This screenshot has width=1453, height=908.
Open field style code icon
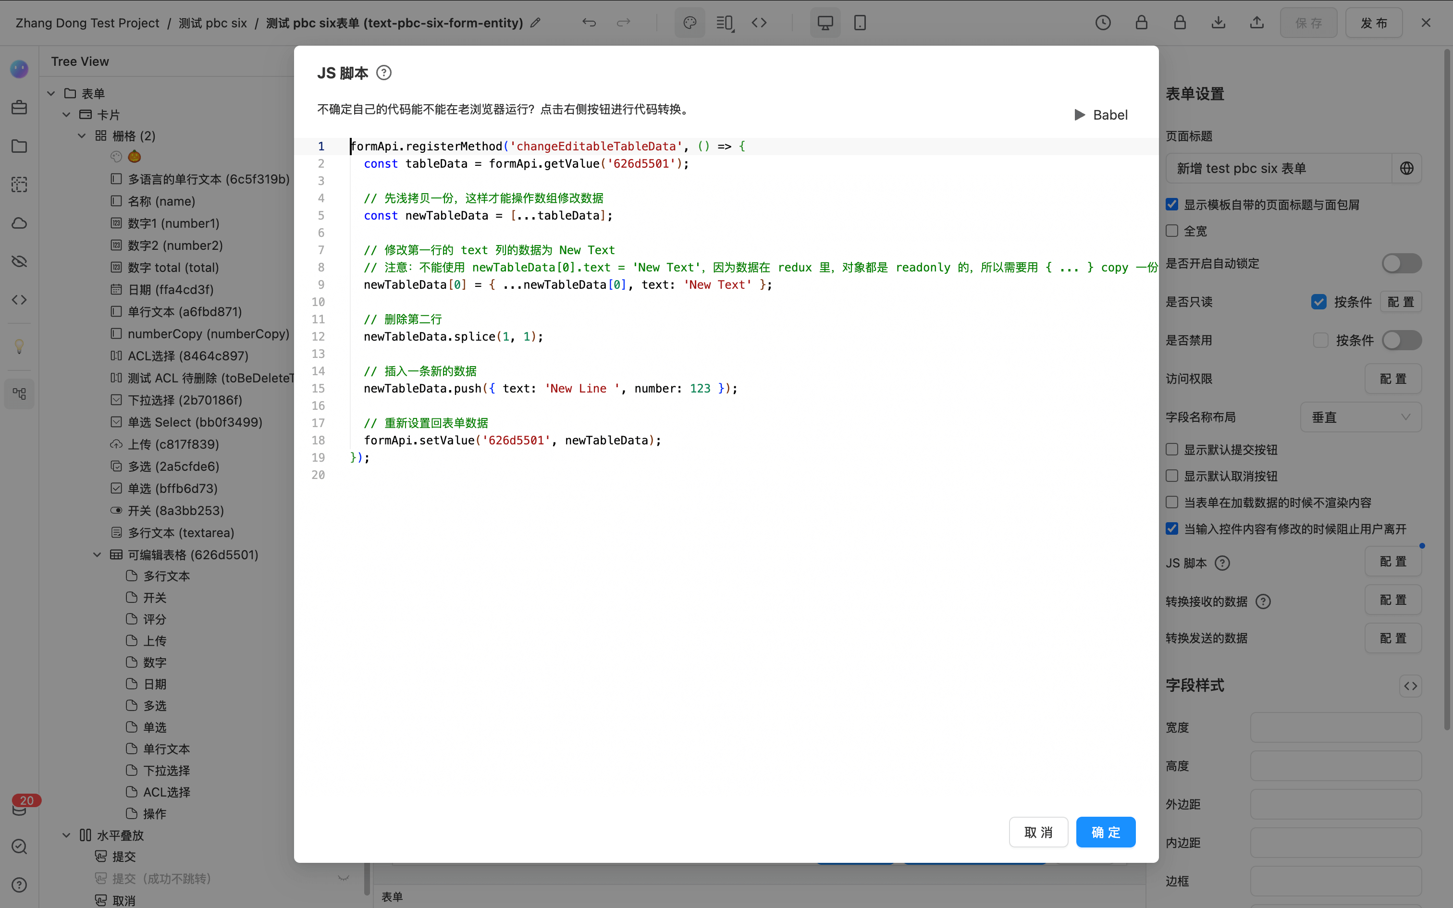pos(1410,686)
